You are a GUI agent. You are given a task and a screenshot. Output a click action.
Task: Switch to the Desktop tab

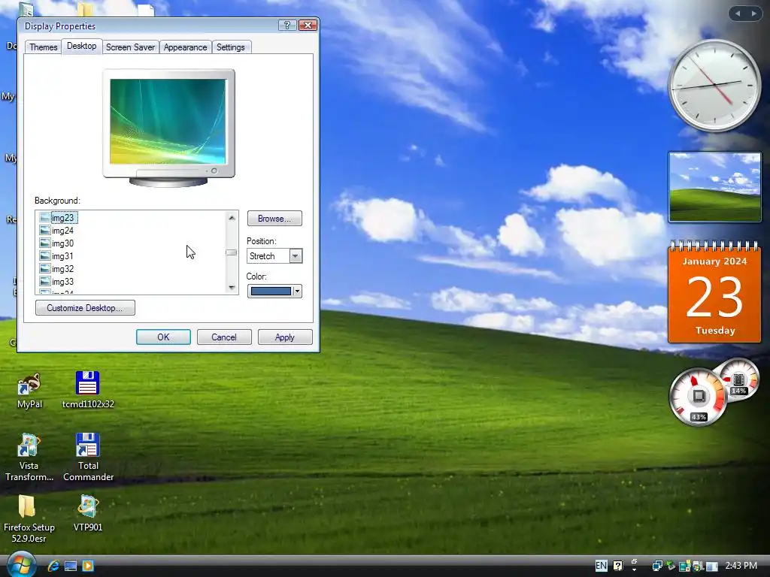(81, 46)
